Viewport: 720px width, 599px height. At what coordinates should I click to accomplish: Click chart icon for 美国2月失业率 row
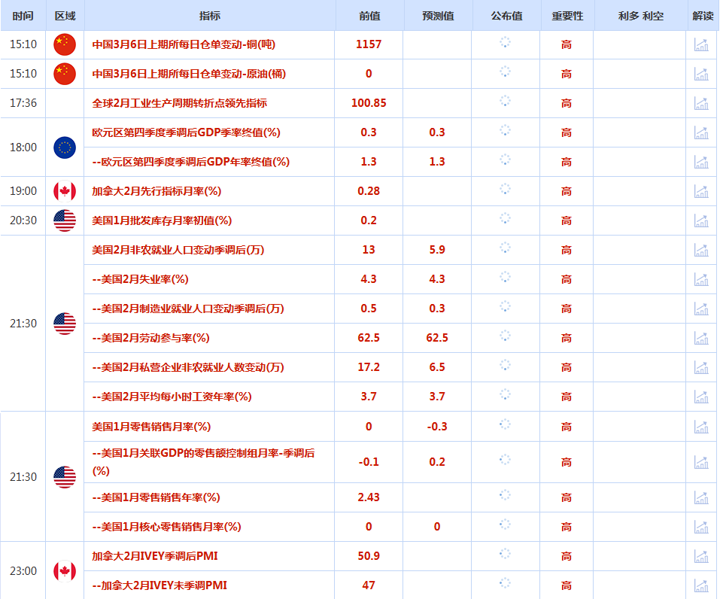(x=701, y=279)
